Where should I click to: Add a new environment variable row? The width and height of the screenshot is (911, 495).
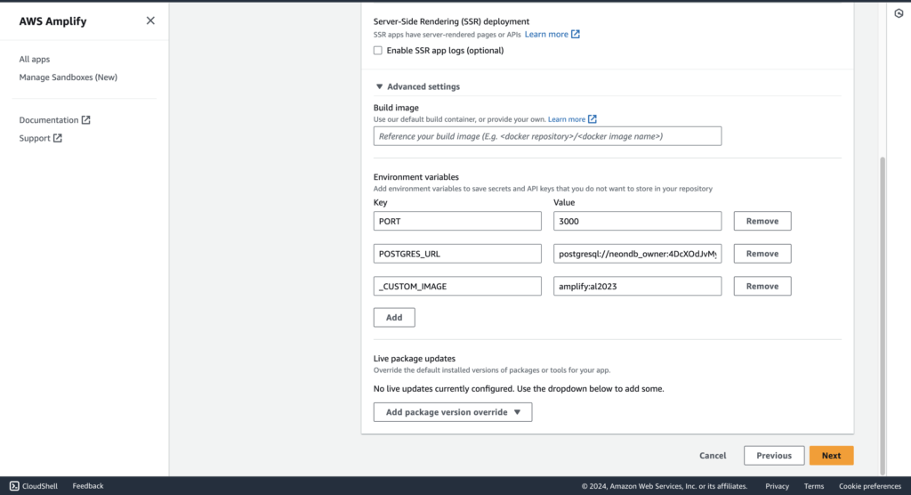click(x=394, y=318)
